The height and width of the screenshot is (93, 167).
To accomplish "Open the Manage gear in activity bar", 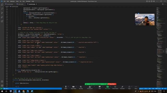I will 2,86.
